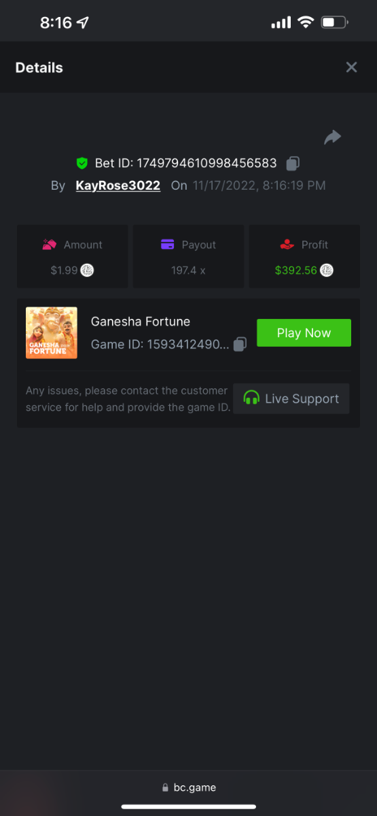Image resolution: width=377 pixels, height=816 pixels.
Task: Tap the purple Payout card icon
Action: click(168, 245)
